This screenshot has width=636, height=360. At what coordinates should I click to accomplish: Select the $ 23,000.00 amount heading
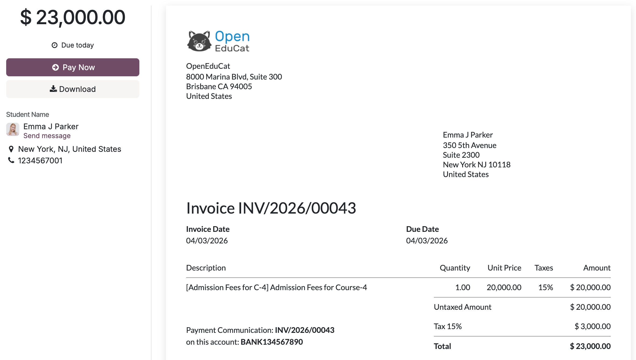click(72, 17)
